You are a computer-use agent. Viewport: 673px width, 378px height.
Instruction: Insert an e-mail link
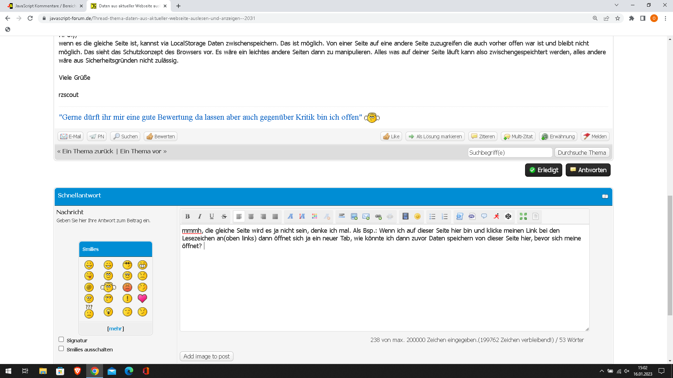366,217
